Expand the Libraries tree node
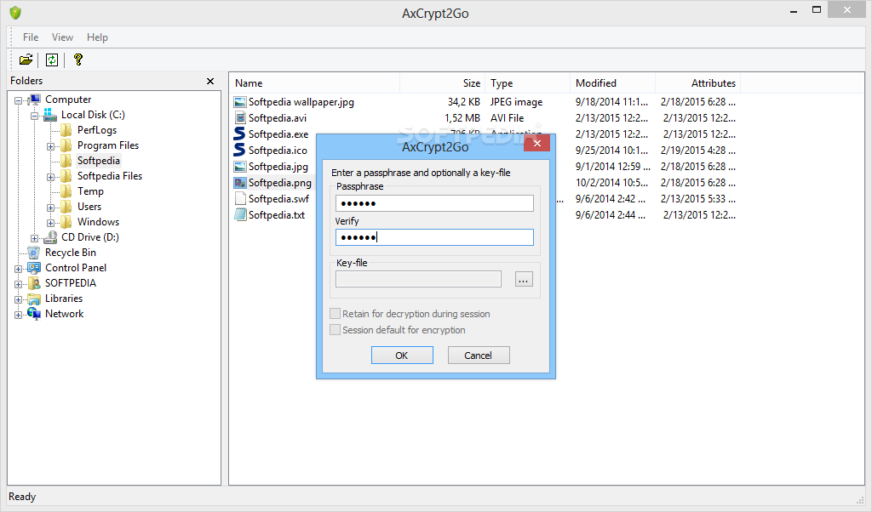Image resolution: width=872 pixels, height=512 pixels. coord(19,300)
